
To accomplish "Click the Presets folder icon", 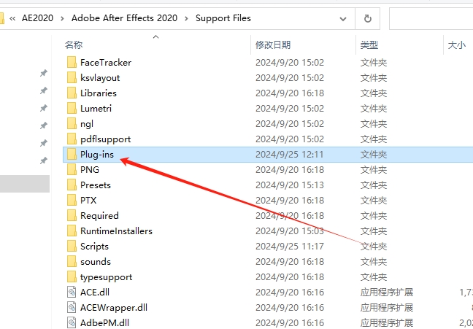I will (x=72, y=185).
